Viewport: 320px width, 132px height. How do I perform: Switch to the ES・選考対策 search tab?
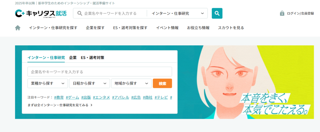point(92,58)
